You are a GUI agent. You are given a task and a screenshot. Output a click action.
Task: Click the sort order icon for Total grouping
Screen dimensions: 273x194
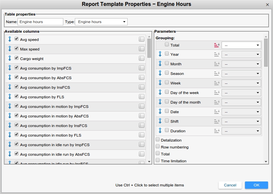pyautogui.click(x=217, y=45)
